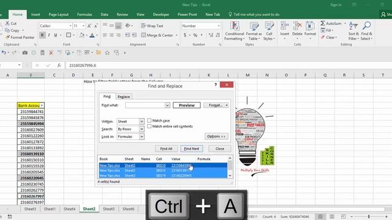The image size is (392, 220).
Task: Click the Find All button
Action: tap(166, 148)
